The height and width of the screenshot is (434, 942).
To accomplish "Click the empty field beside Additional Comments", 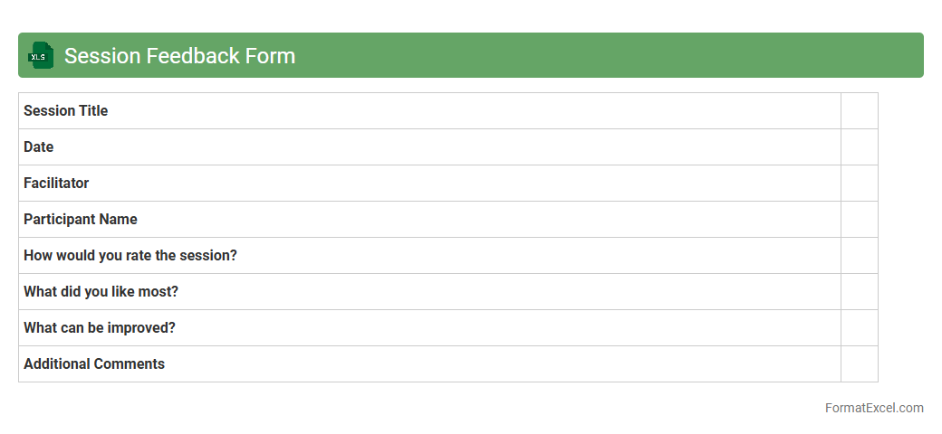I will 859,364.
